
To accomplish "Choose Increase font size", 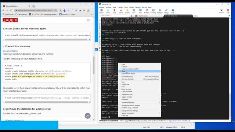I will (x=140, y=77).
